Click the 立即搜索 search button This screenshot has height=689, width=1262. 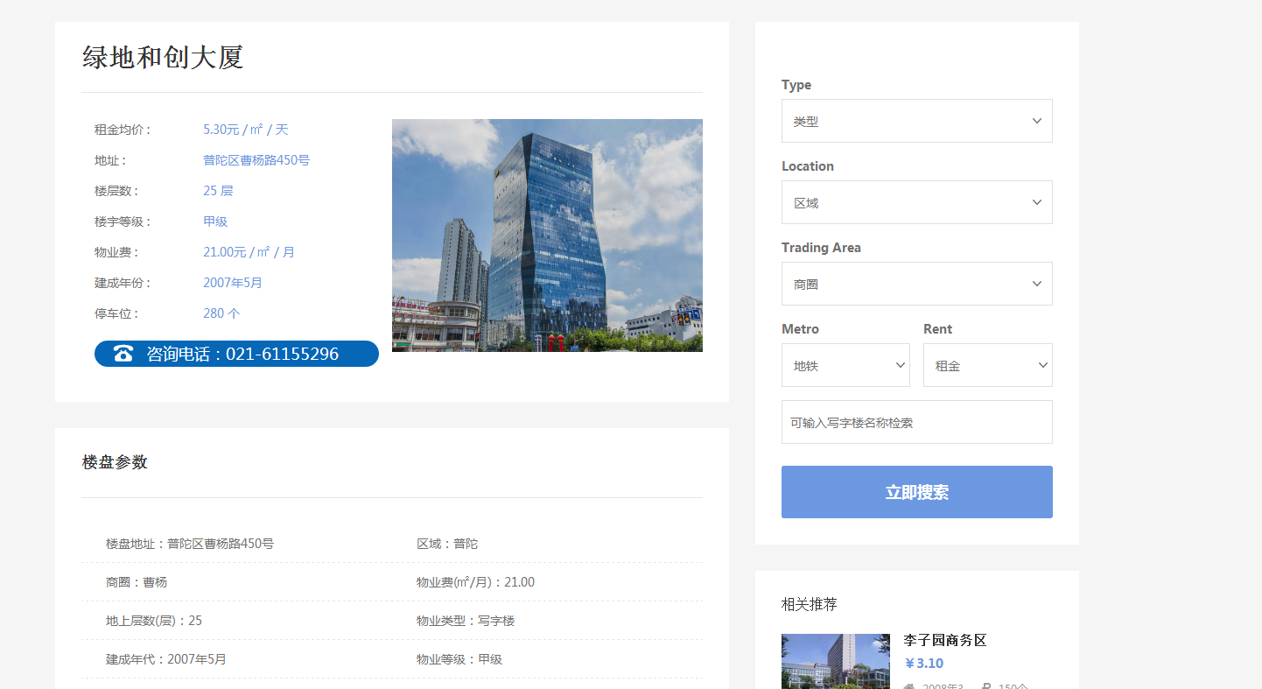pos(916,492)
